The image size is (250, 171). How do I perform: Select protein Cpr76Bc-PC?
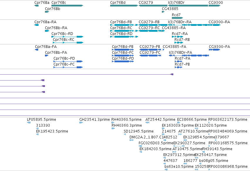click(68, 67)
